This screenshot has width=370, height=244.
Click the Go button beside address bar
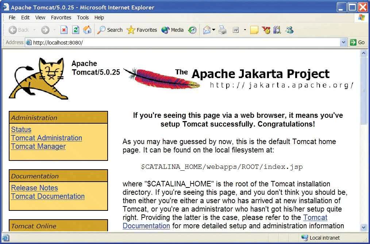click(x=357, y=42)
